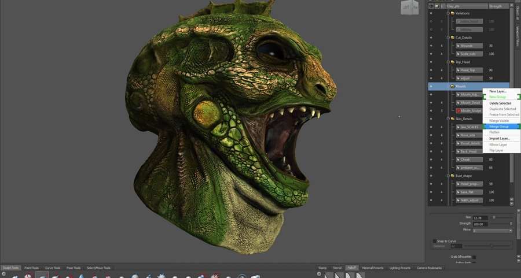
Task: Open the Viewport Filters side tab
Action: coord(518,36)
